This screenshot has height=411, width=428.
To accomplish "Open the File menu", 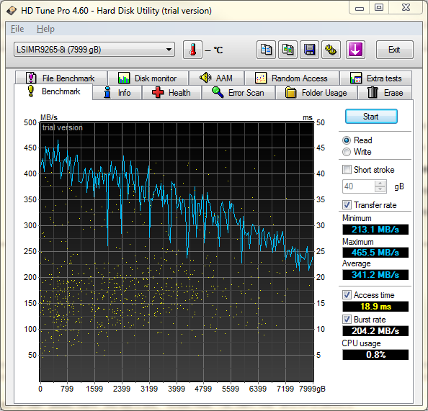I will pyautogui.click(x=17, y=29).
